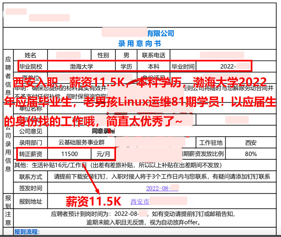Click the 报到流程 section heading
The image size is (281, 237).
pos(27,232)
